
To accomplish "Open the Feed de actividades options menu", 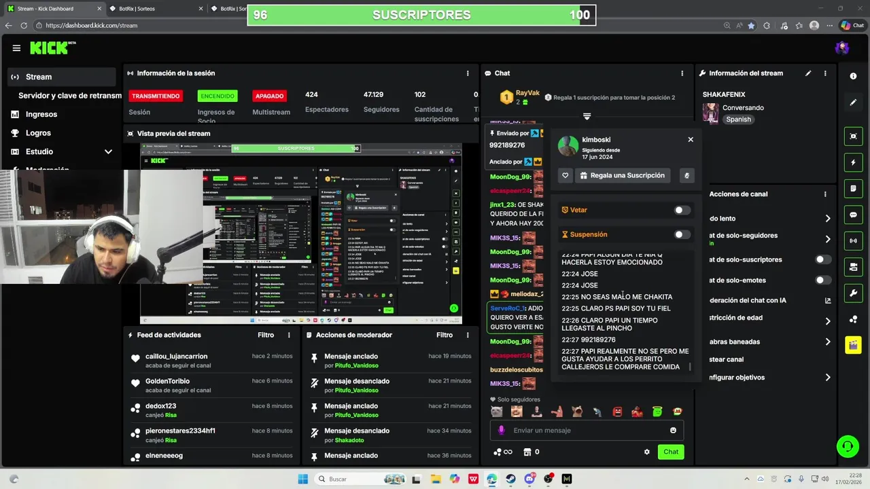I will pyautogui.click(x=289, y=335).
